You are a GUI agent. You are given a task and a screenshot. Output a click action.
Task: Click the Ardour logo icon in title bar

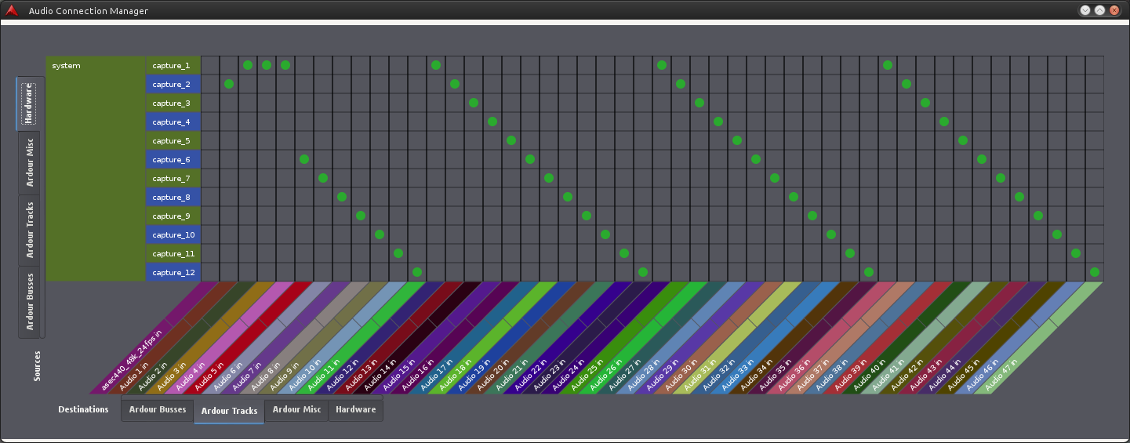12,10
